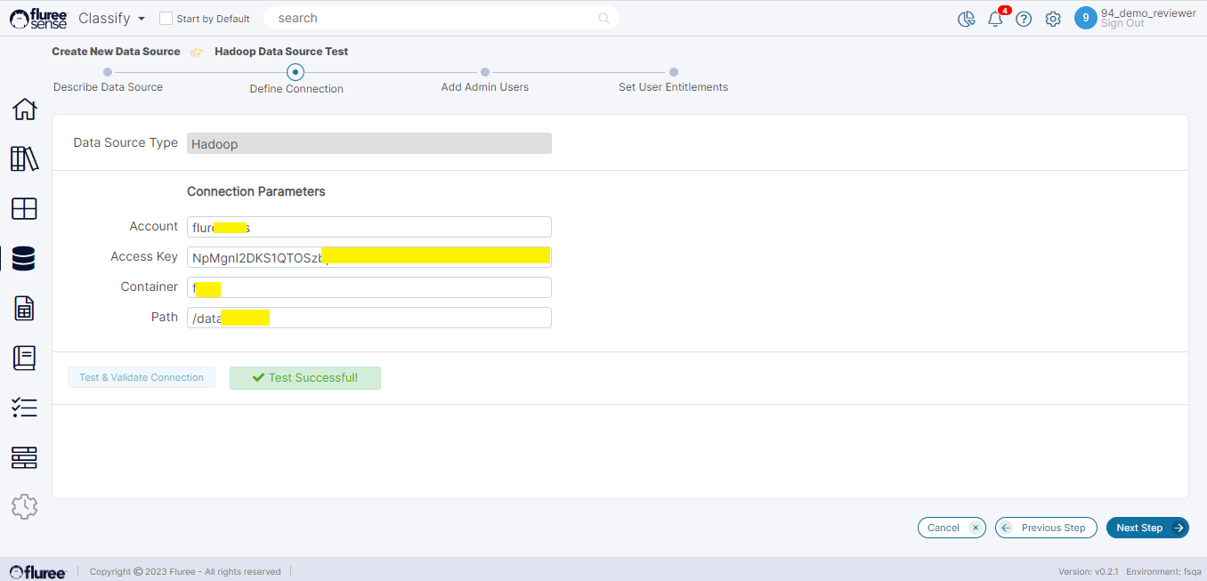Click the notifications bell icon

995,19
